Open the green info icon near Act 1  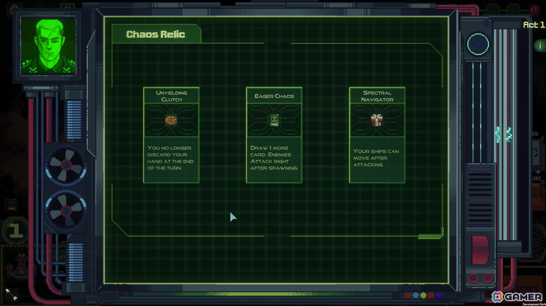(x=540, y=45)
